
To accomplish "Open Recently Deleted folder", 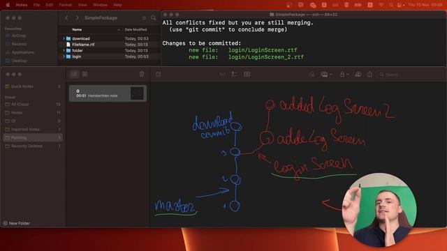I will click(x=33, y=146).
